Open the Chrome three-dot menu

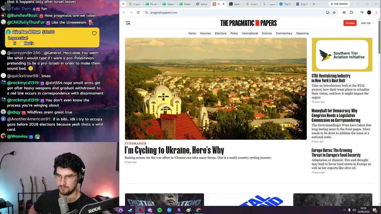tap(376, 12)
